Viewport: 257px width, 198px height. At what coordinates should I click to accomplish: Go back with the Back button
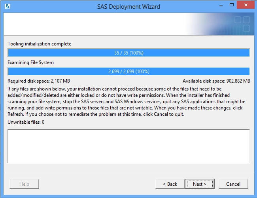pyautogui.click(x=170, y=184)
